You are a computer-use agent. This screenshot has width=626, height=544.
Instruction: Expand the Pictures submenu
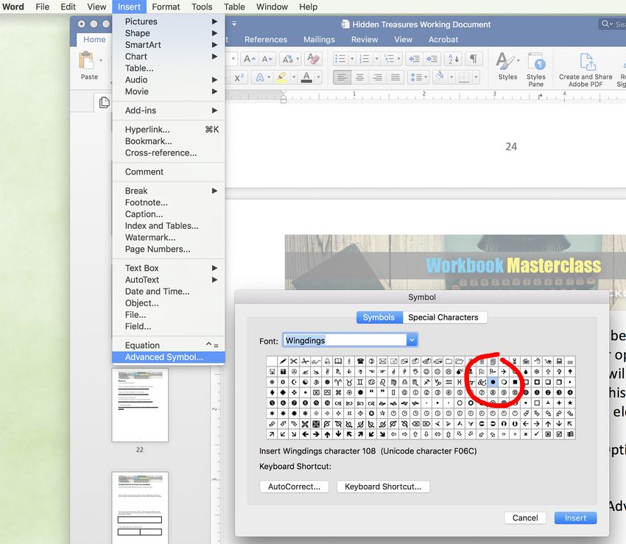pos(169,21)
